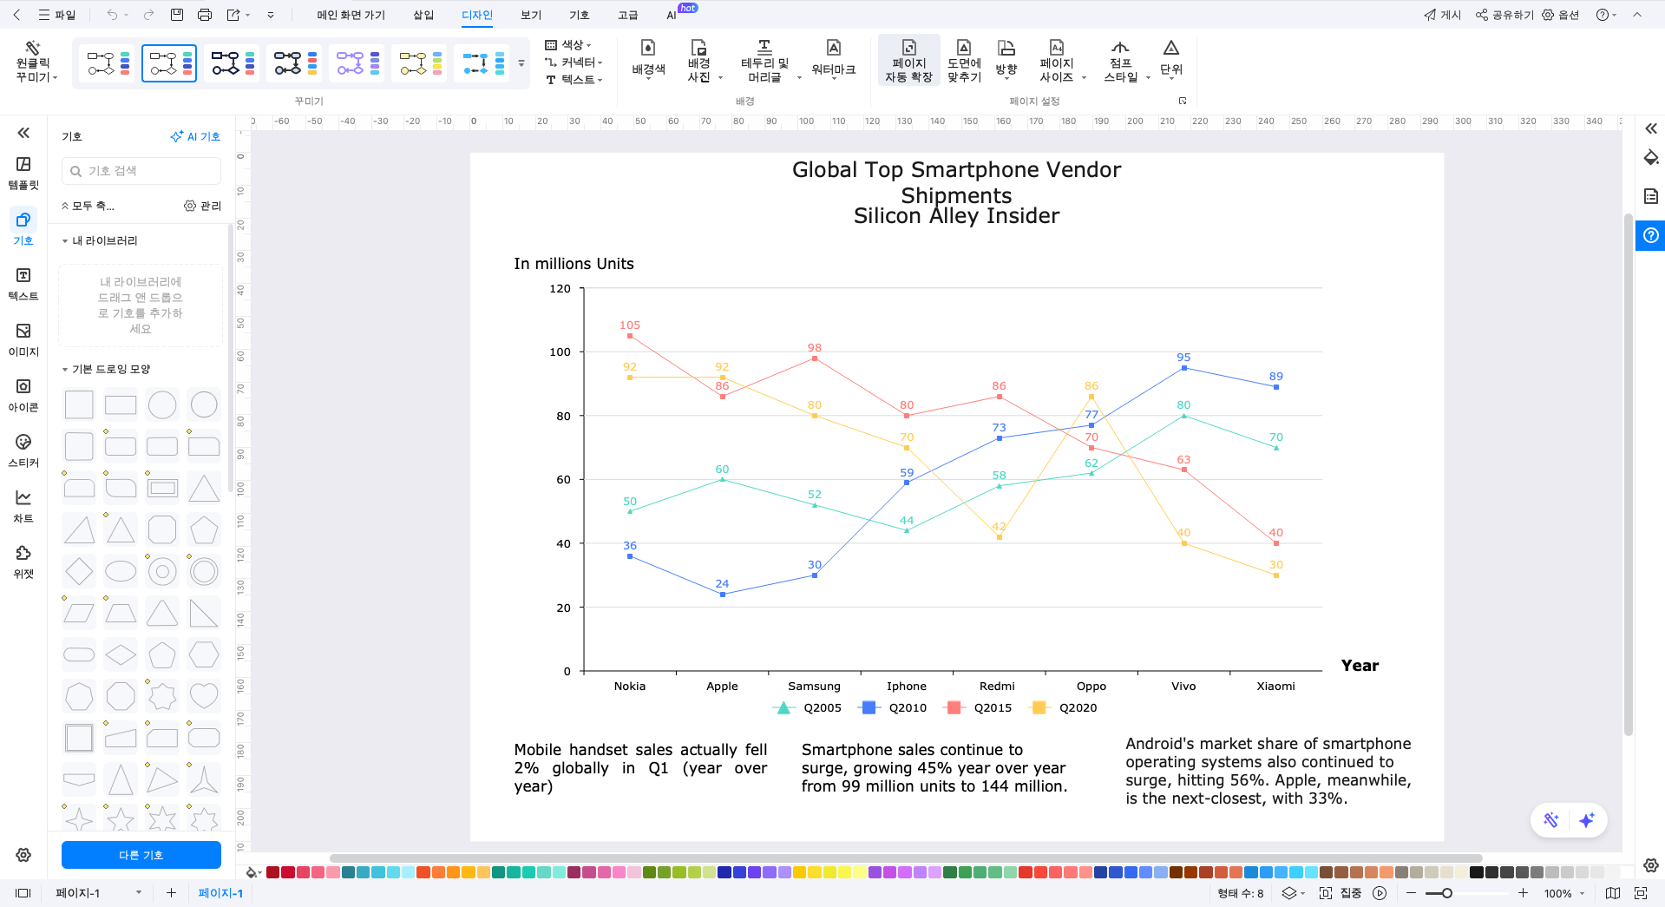Click the print icon in top toolbar
The image size is (1665, 907).
(205, 15)
